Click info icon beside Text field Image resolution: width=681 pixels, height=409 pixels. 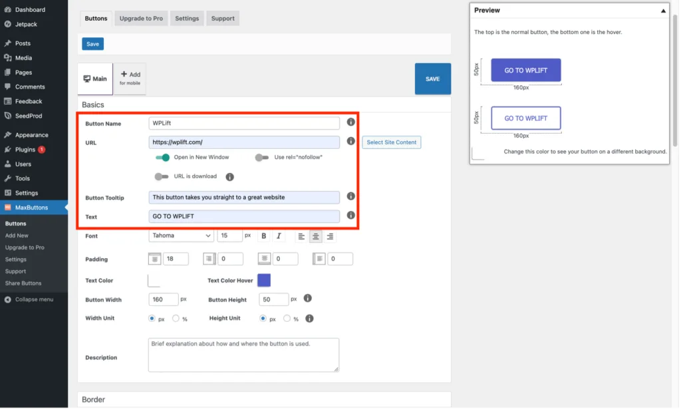[x=351, y=215]
